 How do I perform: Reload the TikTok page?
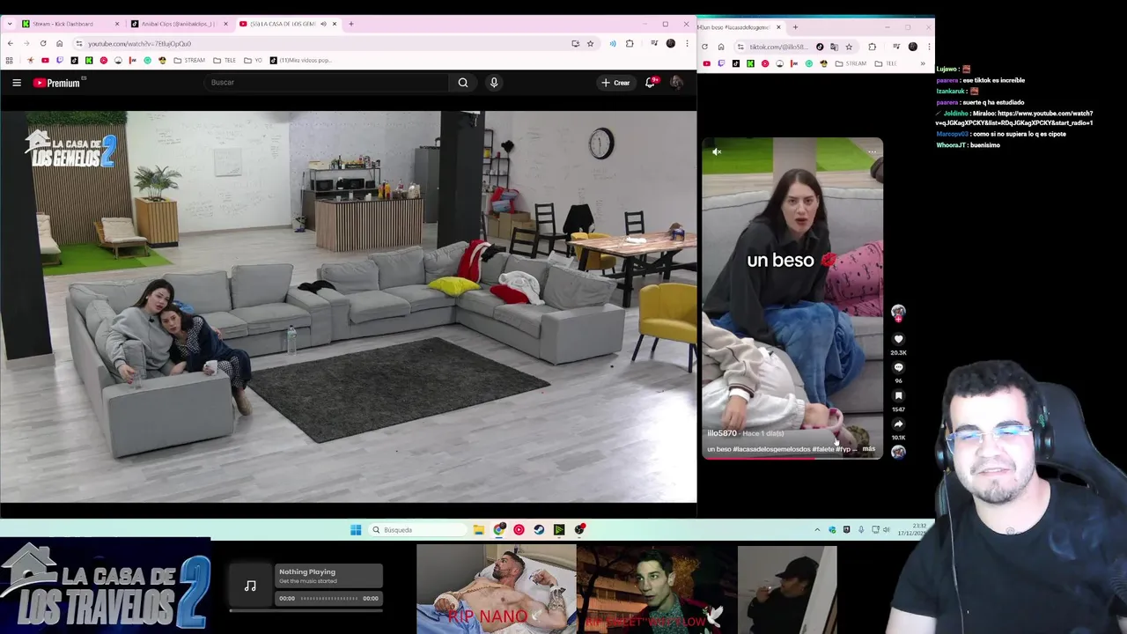(704, 47)
